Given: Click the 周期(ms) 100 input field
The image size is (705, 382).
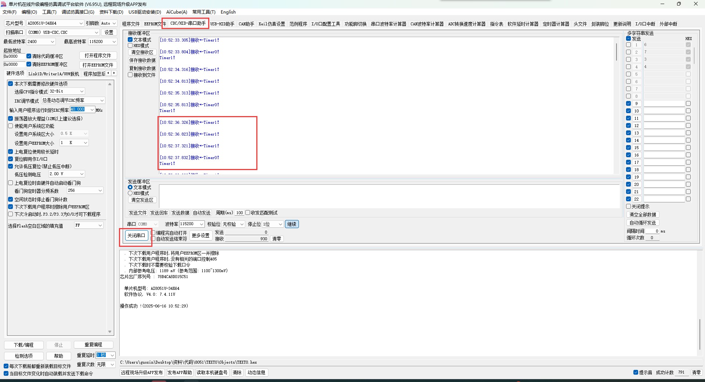Looking at the screenshot, I should 239,213.
